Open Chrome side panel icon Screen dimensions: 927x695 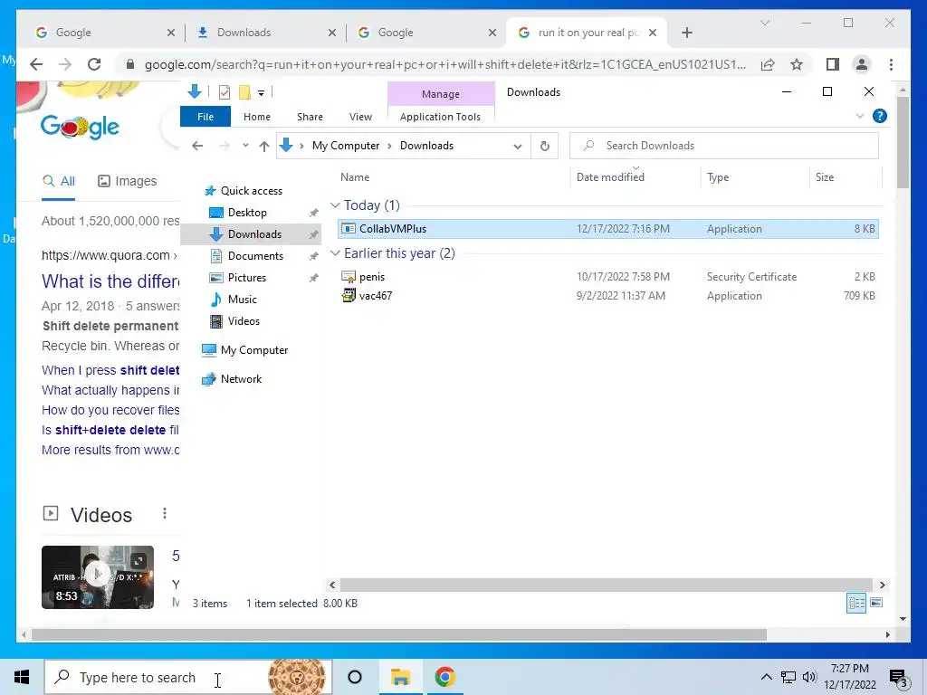(x=833, y=64)
